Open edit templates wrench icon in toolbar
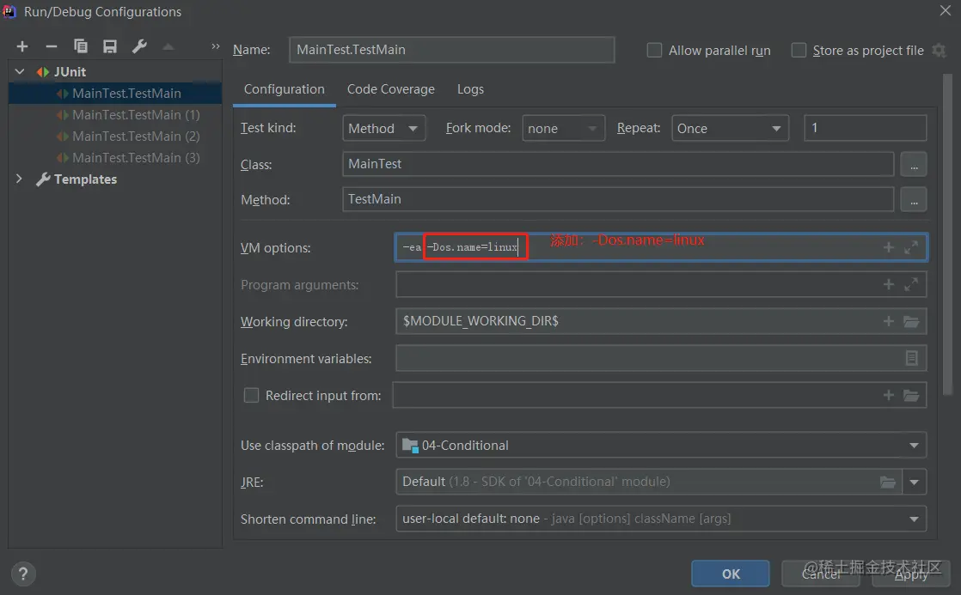 click(x=139, y=46)
